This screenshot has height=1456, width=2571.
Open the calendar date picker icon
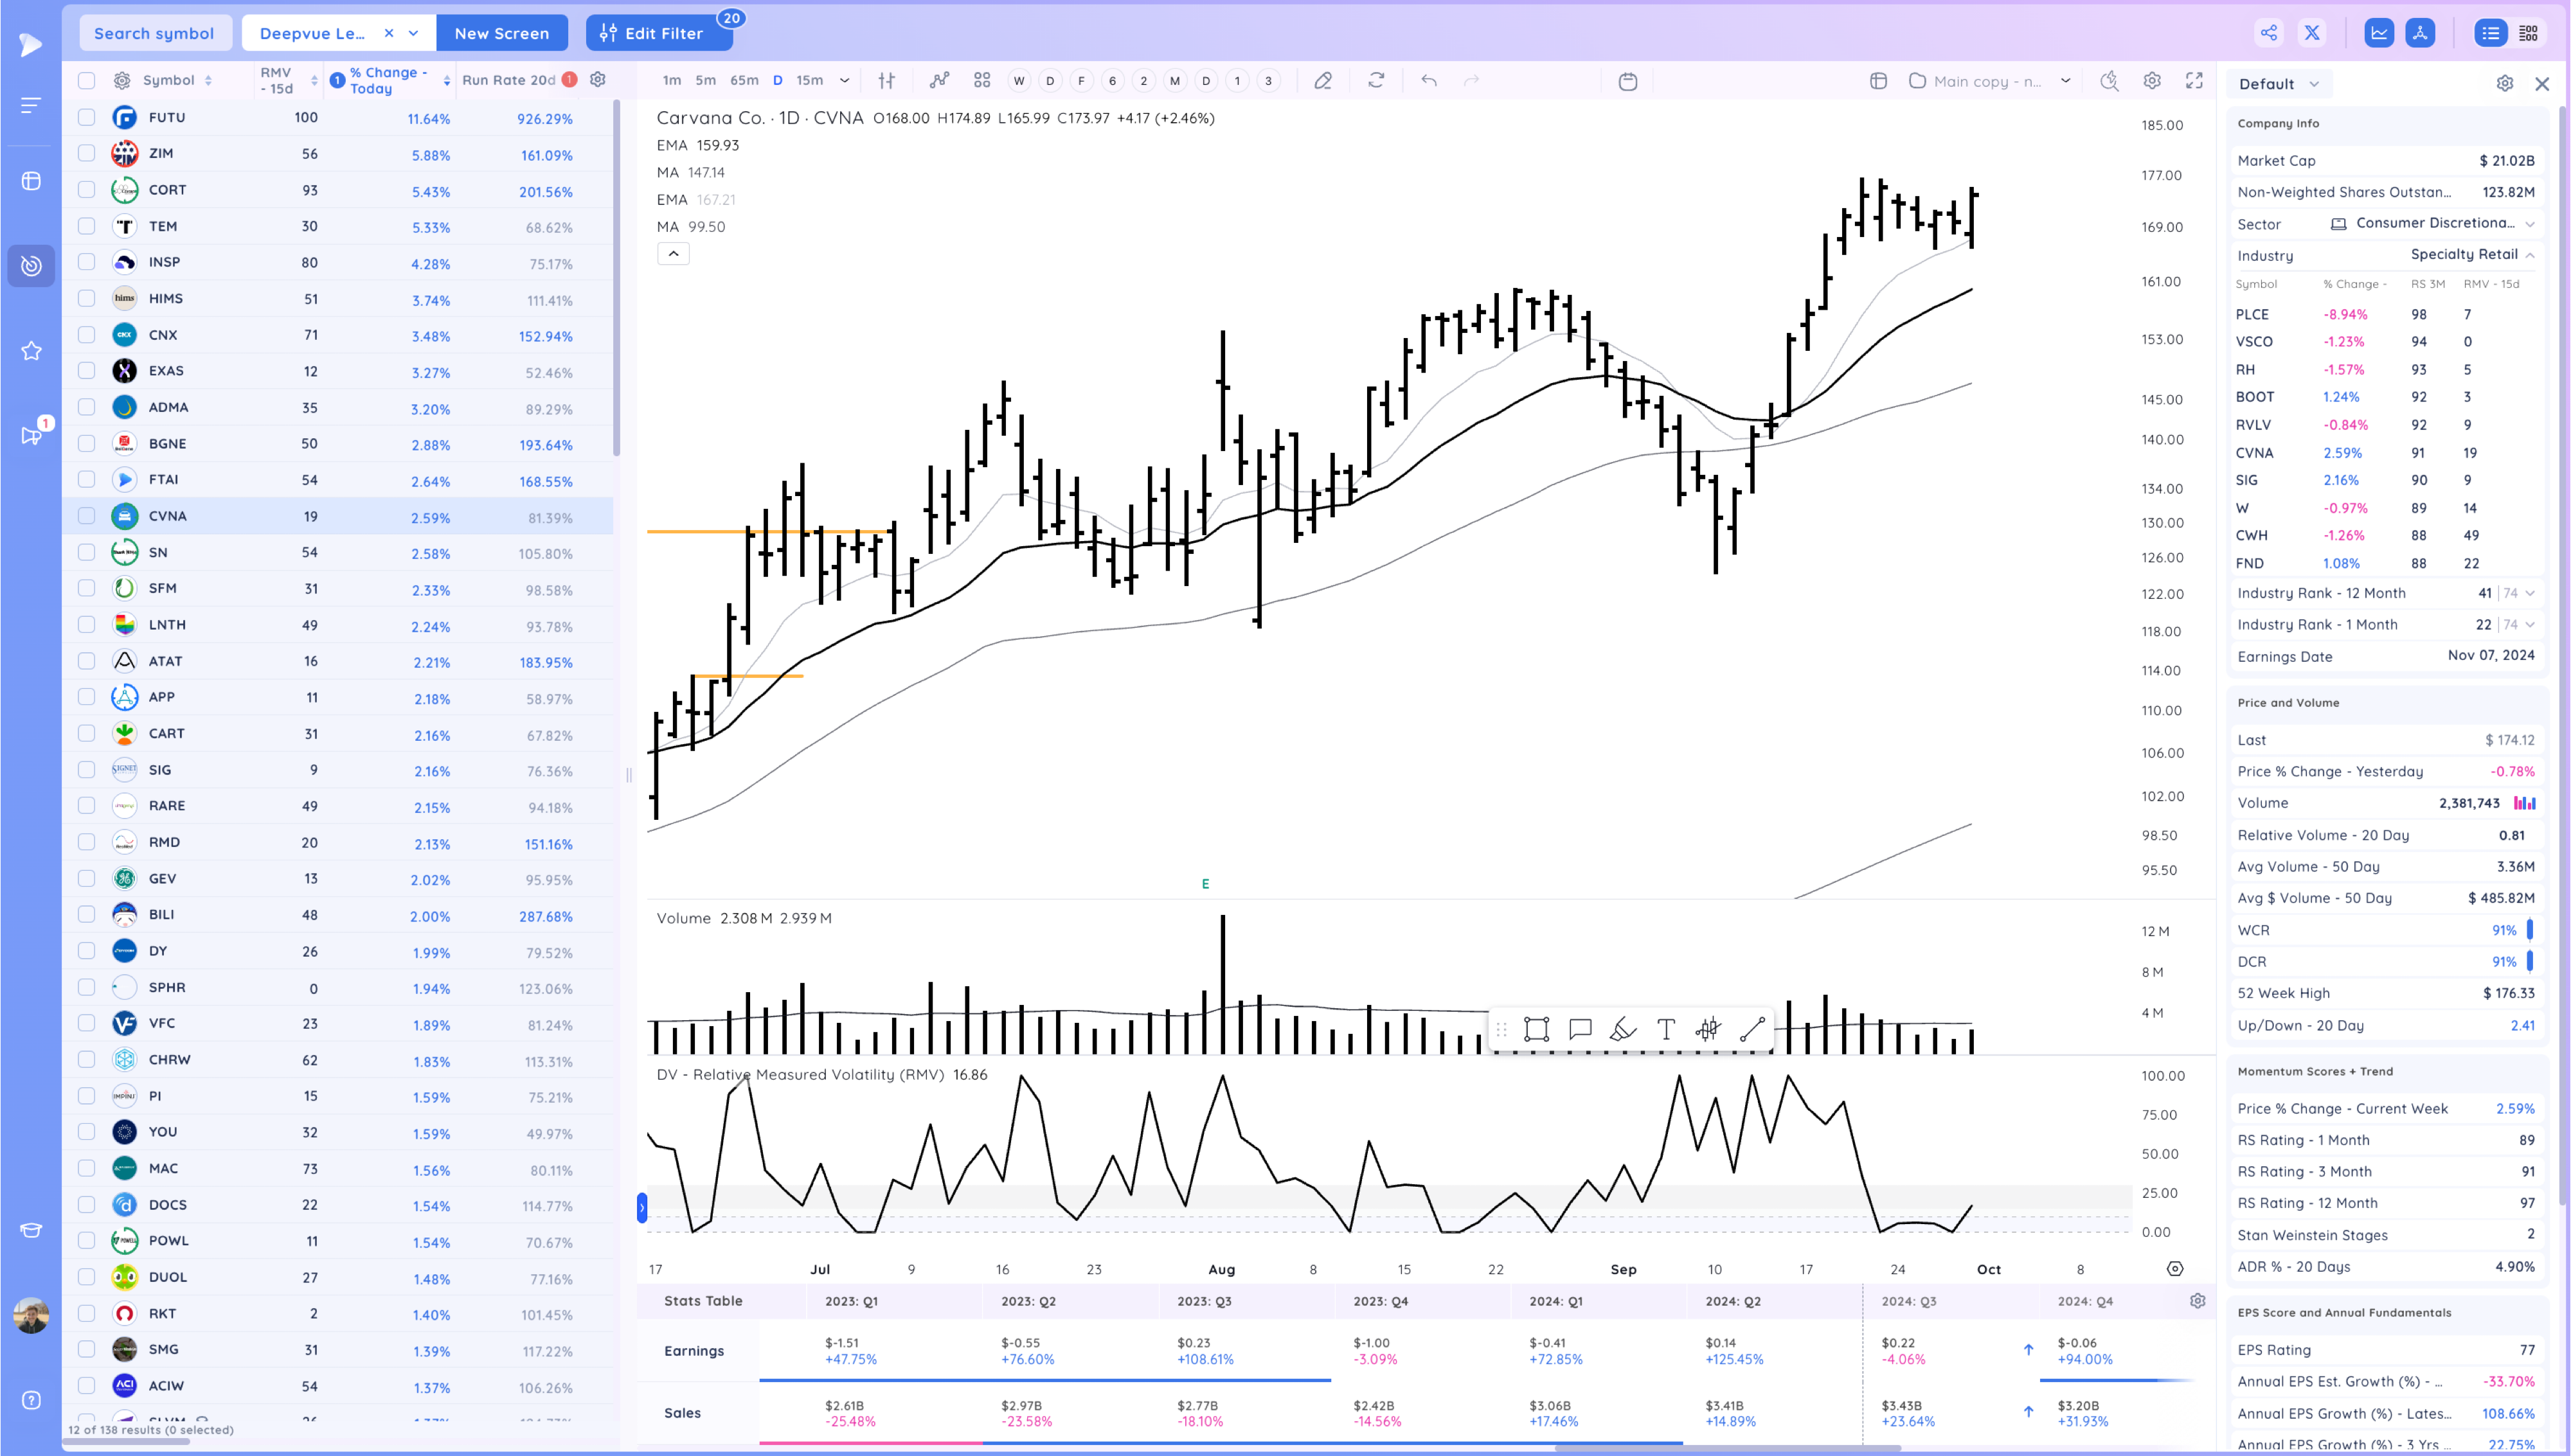[1628, 81]
